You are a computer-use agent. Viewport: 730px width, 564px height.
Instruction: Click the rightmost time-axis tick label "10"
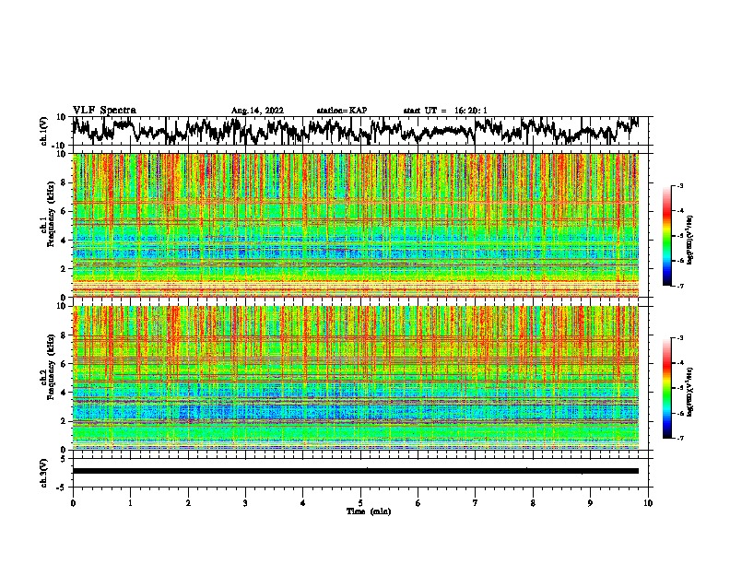648,503
